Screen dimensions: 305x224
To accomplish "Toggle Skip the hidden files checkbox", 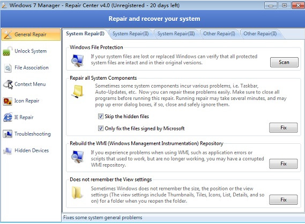I will (101, 117).
